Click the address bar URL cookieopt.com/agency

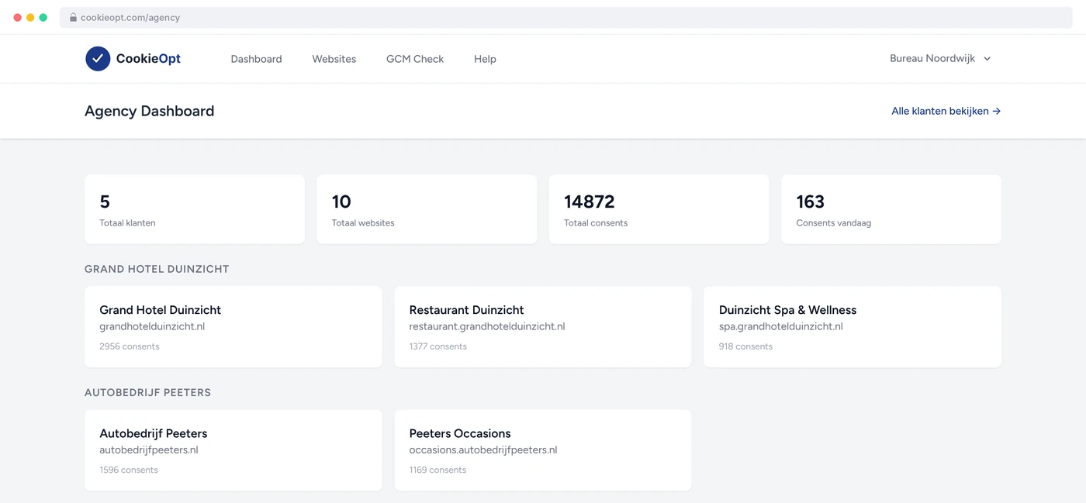pyautogui.click(x=130, y=17)
